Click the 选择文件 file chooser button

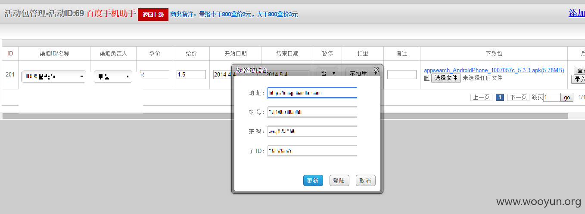pyautogui.click(x=446, y=78)
